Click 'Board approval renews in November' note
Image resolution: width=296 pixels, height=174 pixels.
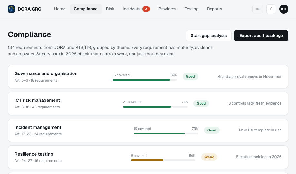click(x=249, y=77)
